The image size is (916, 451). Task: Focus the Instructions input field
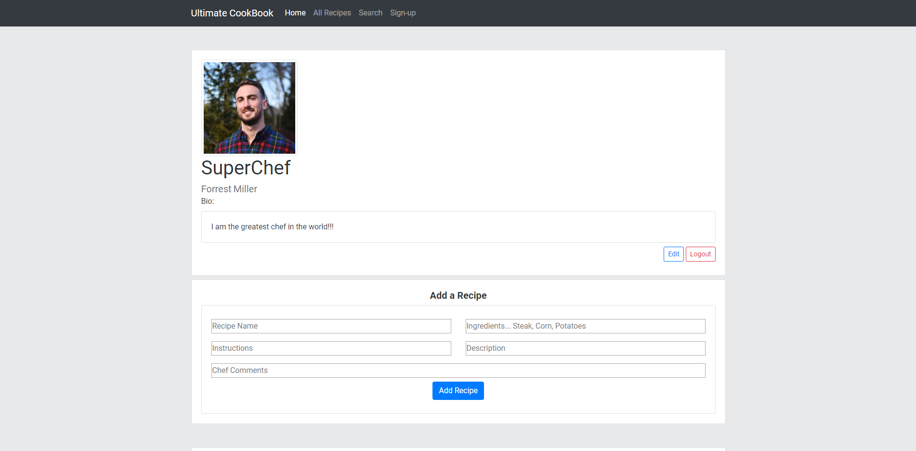coord(331,348)
